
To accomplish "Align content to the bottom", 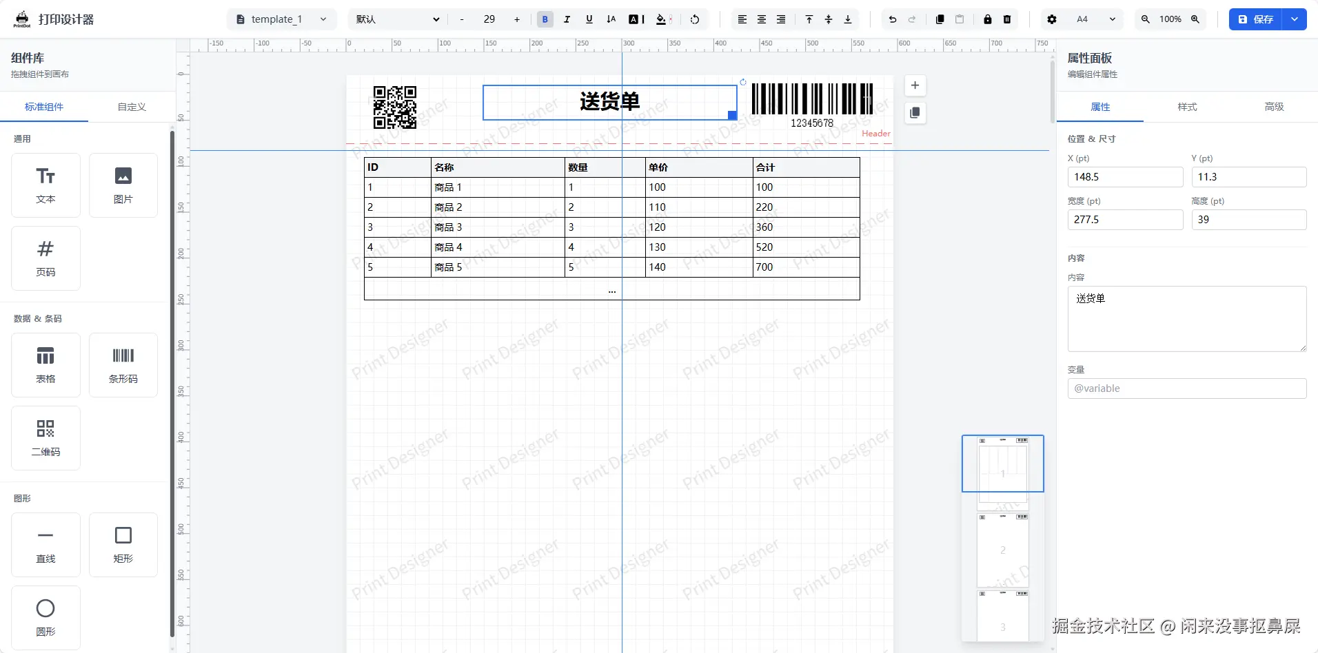I will coord(848,19).
